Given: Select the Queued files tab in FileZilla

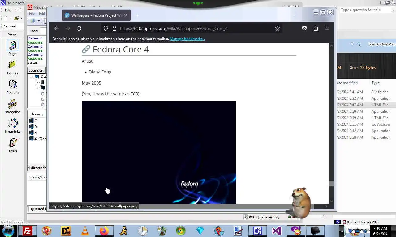Looking at the screenshot, I should click(x=38, y=209).
